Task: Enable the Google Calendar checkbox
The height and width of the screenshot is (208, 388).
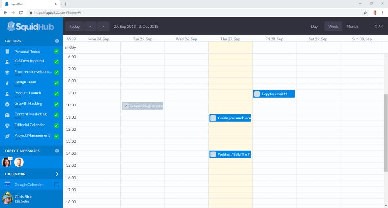Action: (x=57, y=185)
